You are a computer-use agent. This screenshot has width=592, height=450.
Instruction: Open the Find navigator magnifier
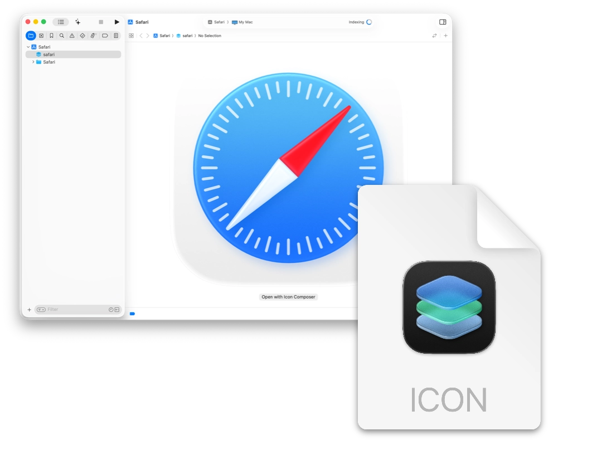(x=61, y=35)
